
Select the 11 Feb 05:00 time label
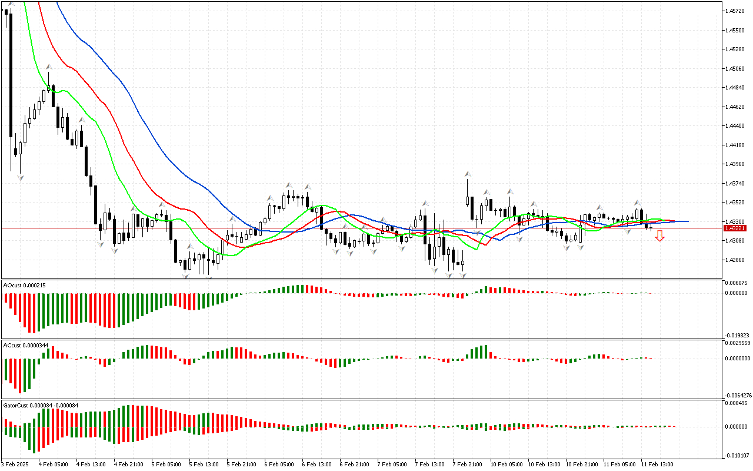[x=619, y=464]
